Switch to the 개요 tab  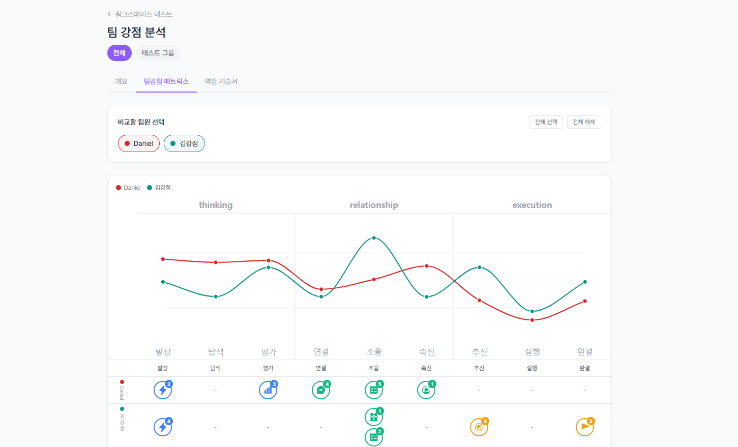click(x=121, y=81)
